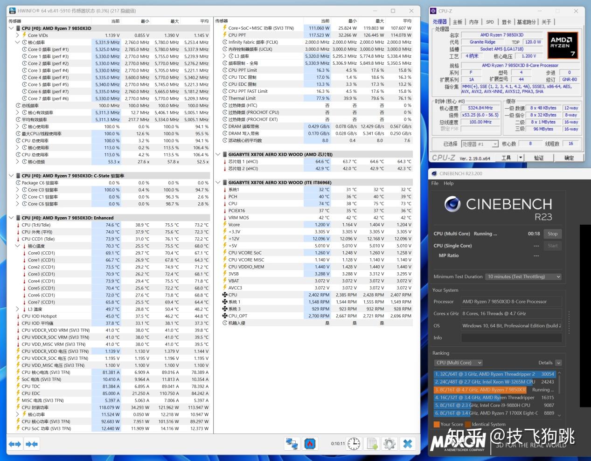Click the icon beside 机箱入侵 row
591x461 pixels.
pos(225,323)
